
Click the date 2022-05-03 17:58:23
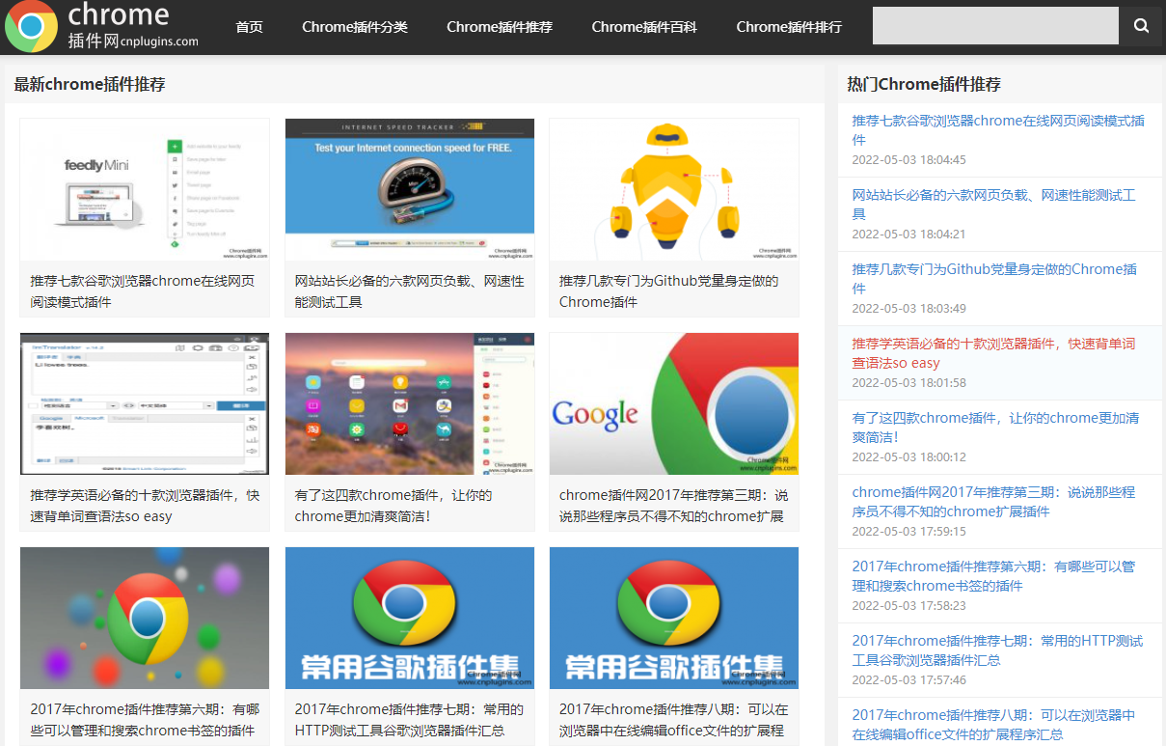(908, 605)
